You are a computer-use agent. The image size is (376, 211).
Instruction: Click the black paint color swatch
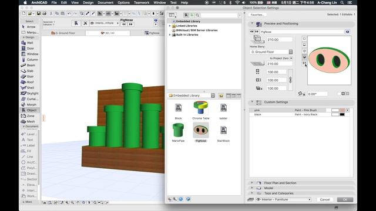pos(342,115)
